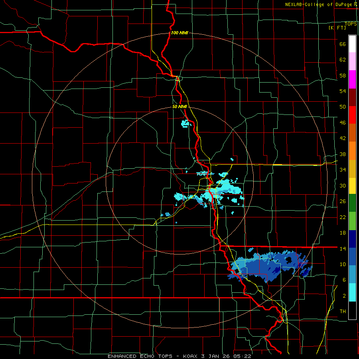
Task: Click the 'TH' threshold legend label
Action: (x=343, y=312)
